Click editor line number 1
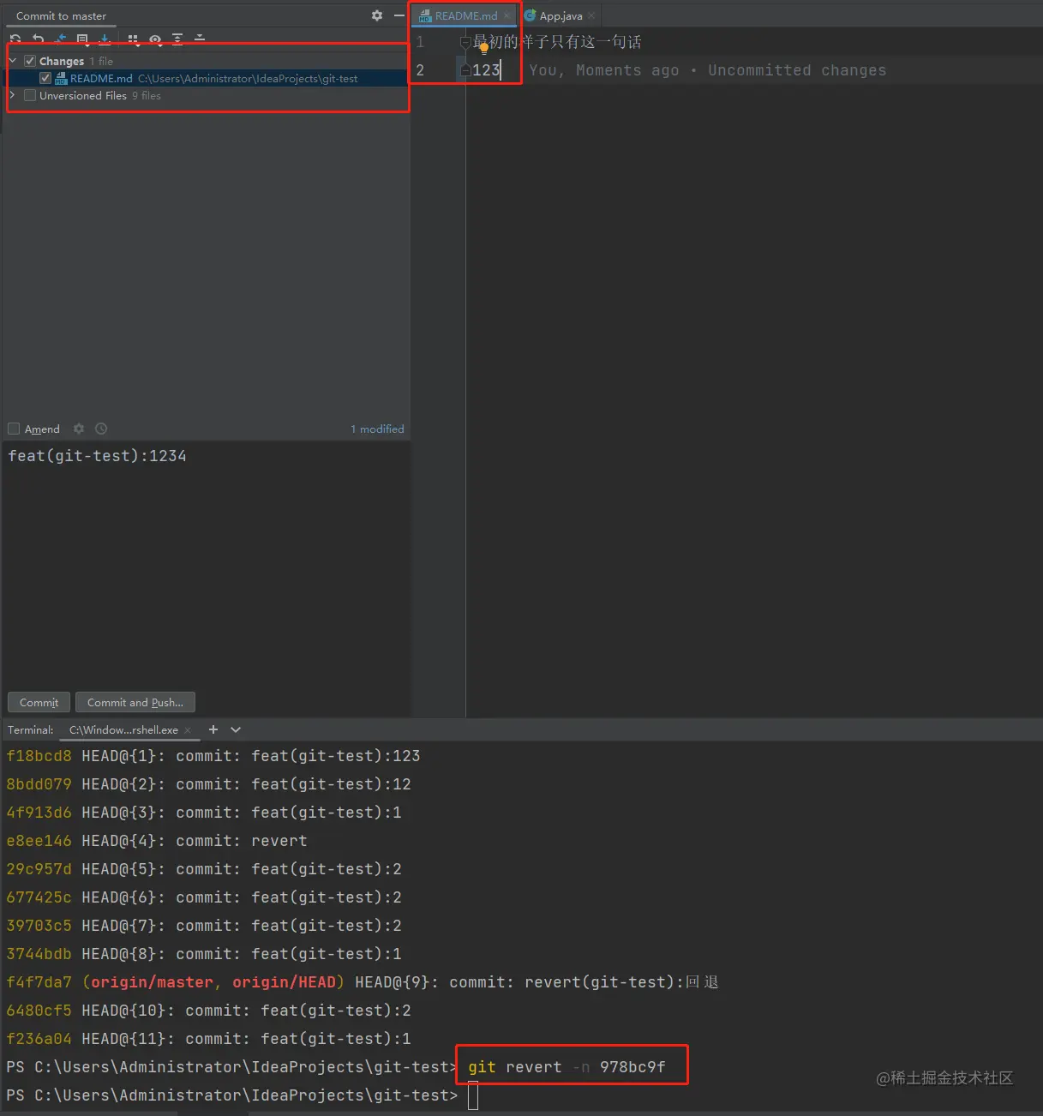 (420, 42)
